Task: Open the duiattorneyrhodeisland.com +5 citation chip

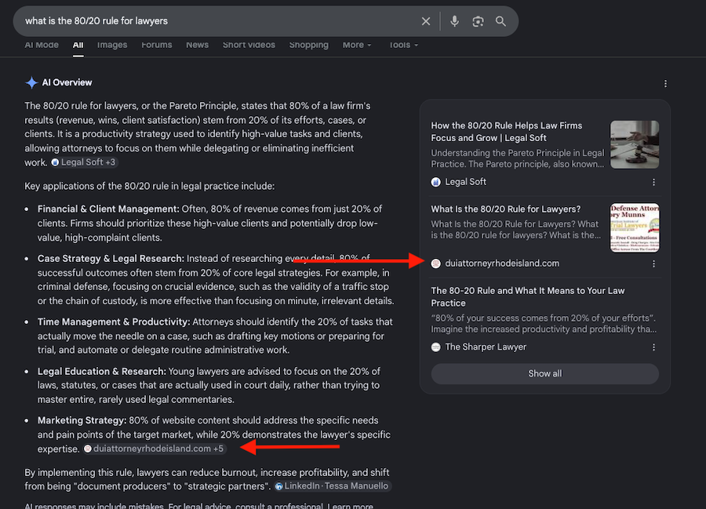Action: [154, 449]
